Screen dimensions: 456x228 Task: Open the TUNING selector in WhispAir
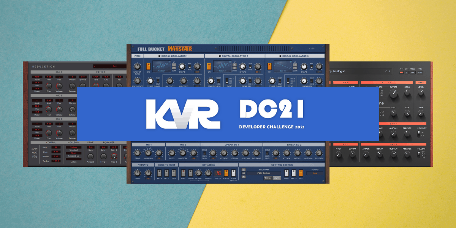[315, 173]
